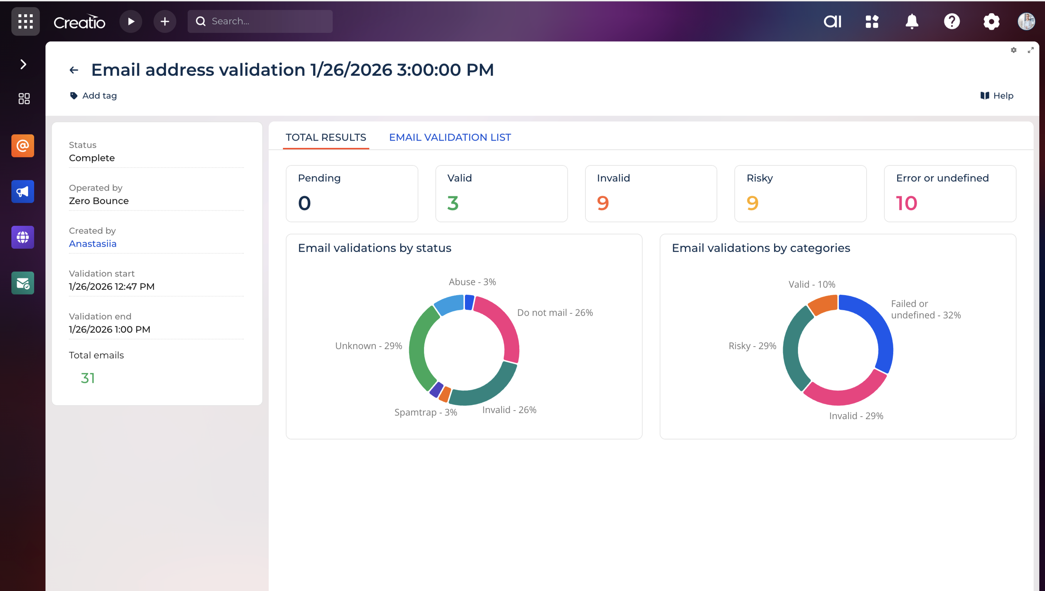Switch to Email Validation List tab

point(450,137)
